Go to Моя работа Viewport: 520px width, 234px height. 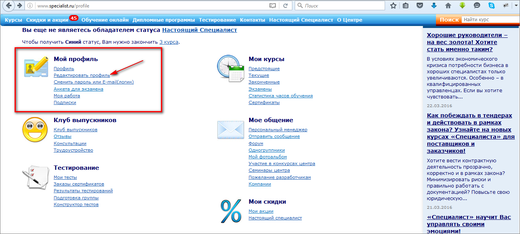click(67, 96)
